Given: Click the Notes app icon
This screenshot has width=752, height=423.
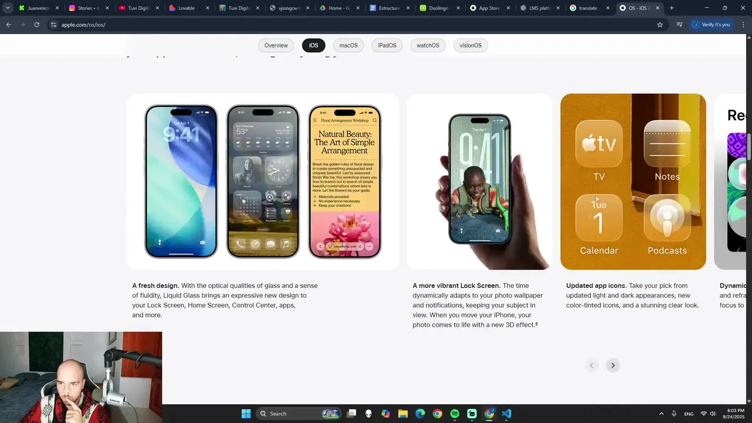Looking at the screenshot, I should tap(667, 144).
